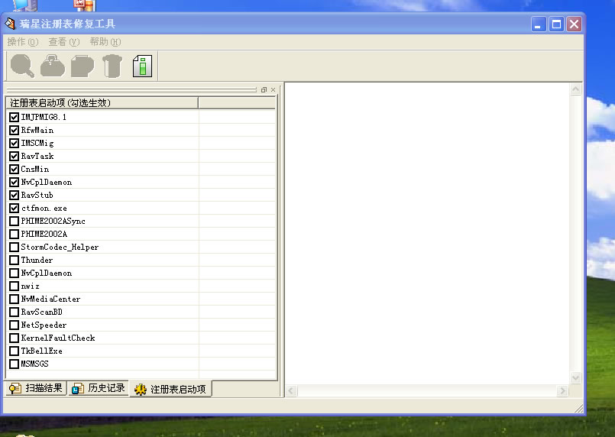Select the ctfmon.exe row text
This screenshot has width=615, height=437.
[x=44, y=208]
